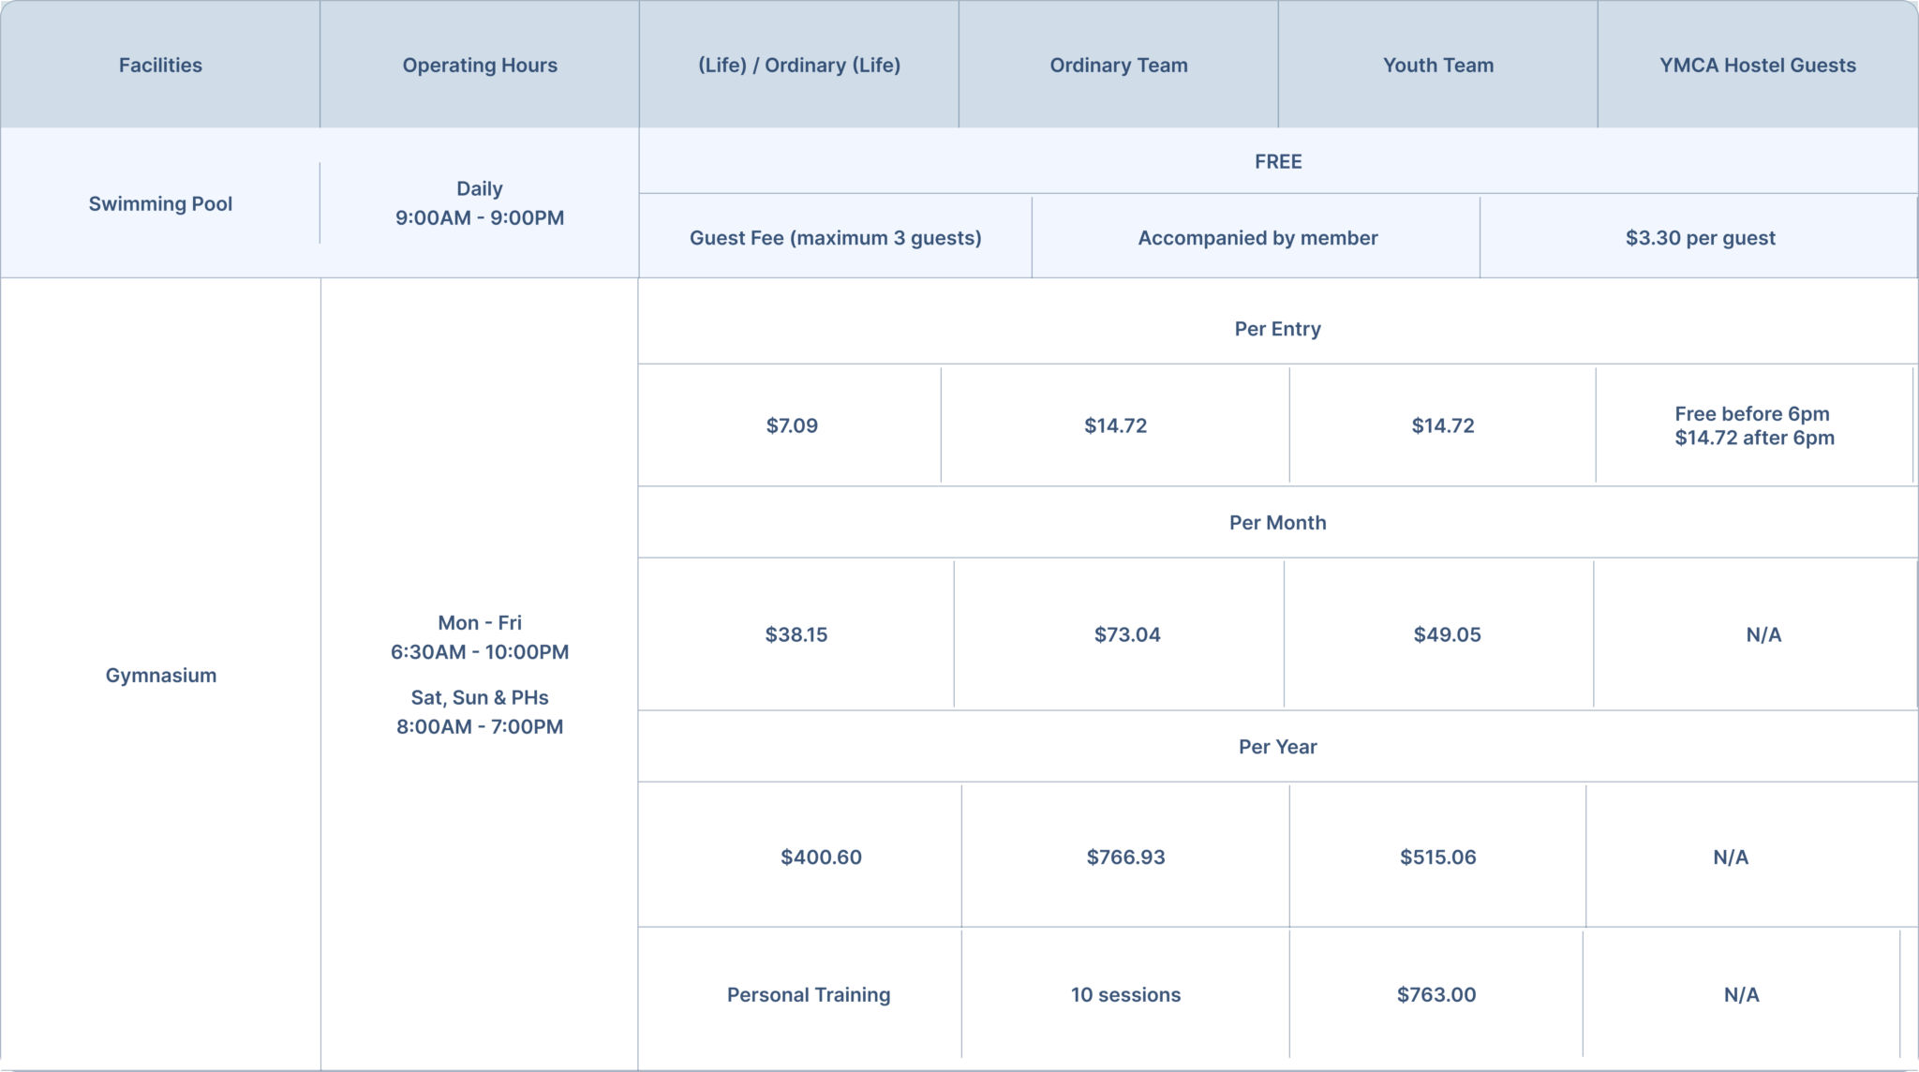Click the Youth Team column header
This screenshot has width=1919, height=1072.
[x=1438, y=65]
